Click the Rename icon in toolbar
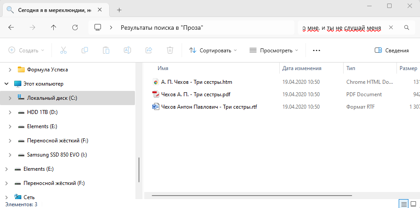Viewport: 420px width, 208px height. pyautogui.click(x=127, y=50)
